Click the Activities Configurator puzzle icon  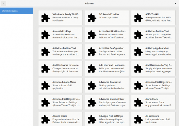[92, 52]
